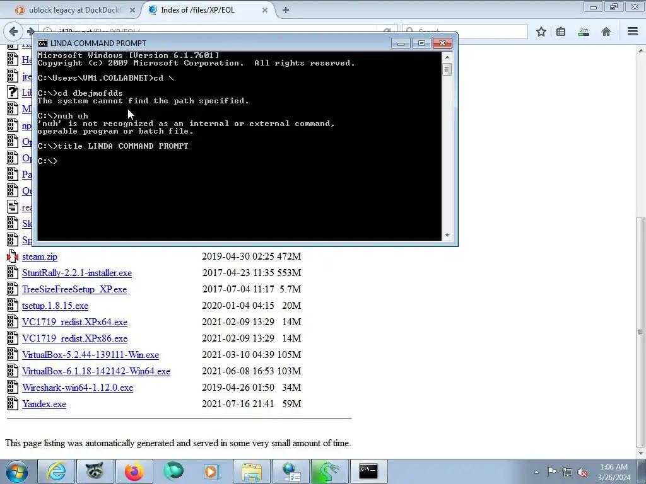Open the Action Center flag icon
The image size is (646, 484).
[x=551, y=472]
